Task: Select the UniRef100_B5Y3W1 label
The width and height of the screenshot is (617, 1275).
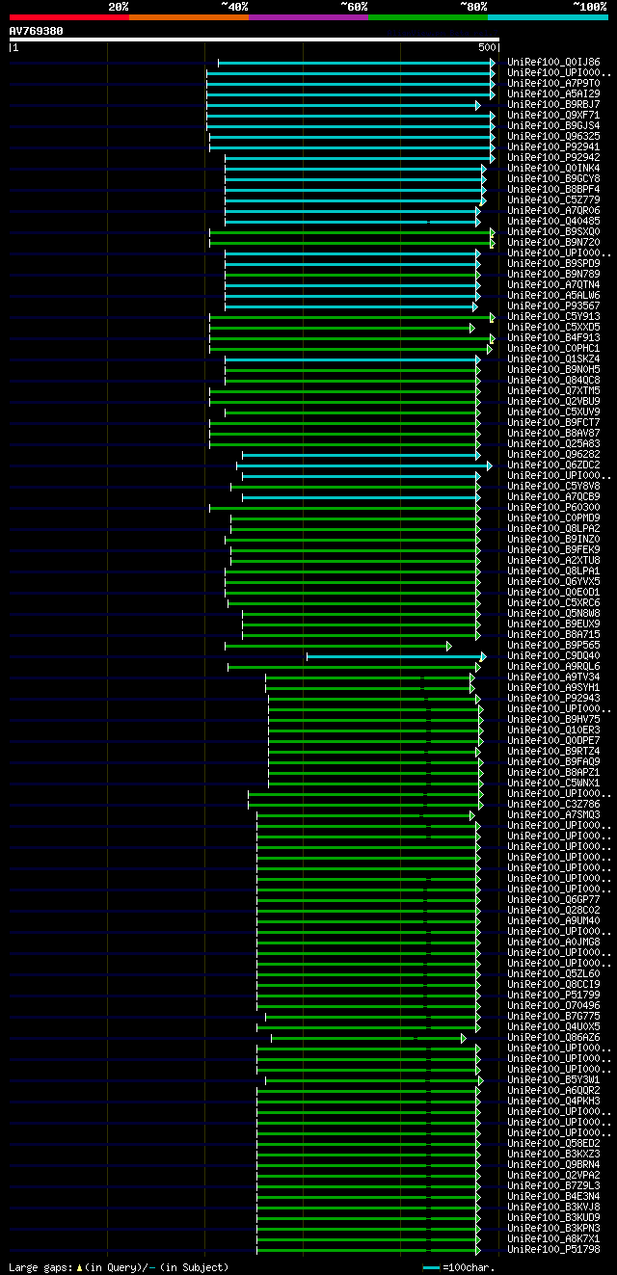Action: pos(553,1080)
